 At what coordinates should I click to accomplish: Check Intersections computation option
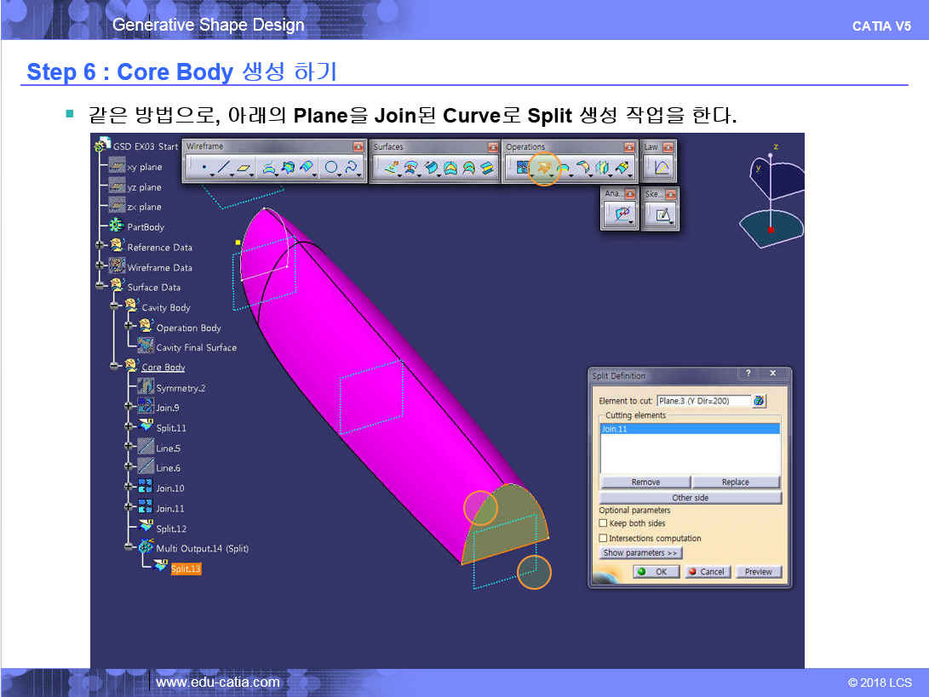604,538
